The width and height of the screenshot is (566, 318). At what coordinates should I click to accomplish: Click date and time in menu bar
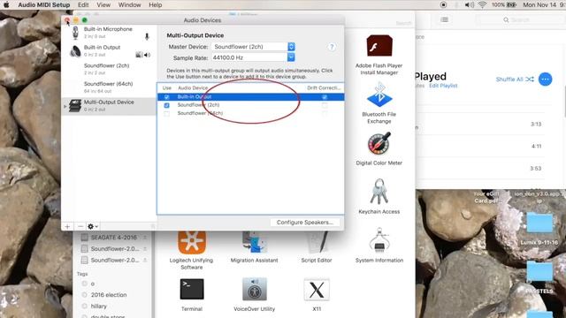click(x=545, y=5)
